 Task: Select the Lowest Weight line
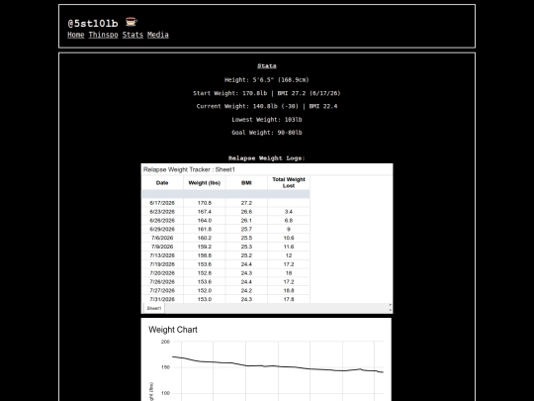(x=267, y=120)
